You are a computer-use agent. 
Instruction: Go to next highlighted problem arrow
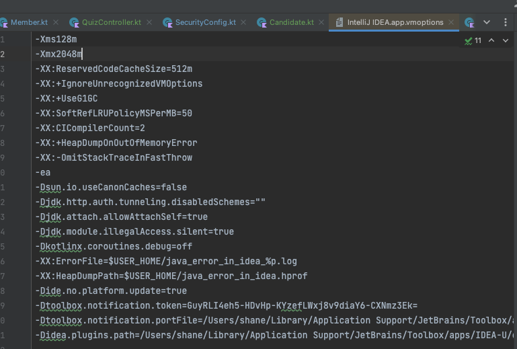(506, 40)
